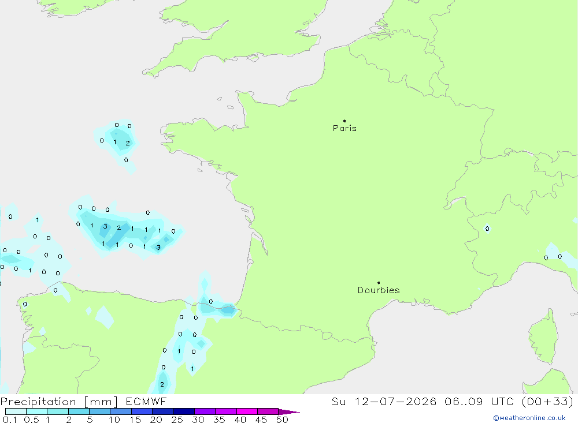This screenshot has width=578, height=423.
Task: Click the 'Precipitation [mm]' title text
Action: [59, 402]
